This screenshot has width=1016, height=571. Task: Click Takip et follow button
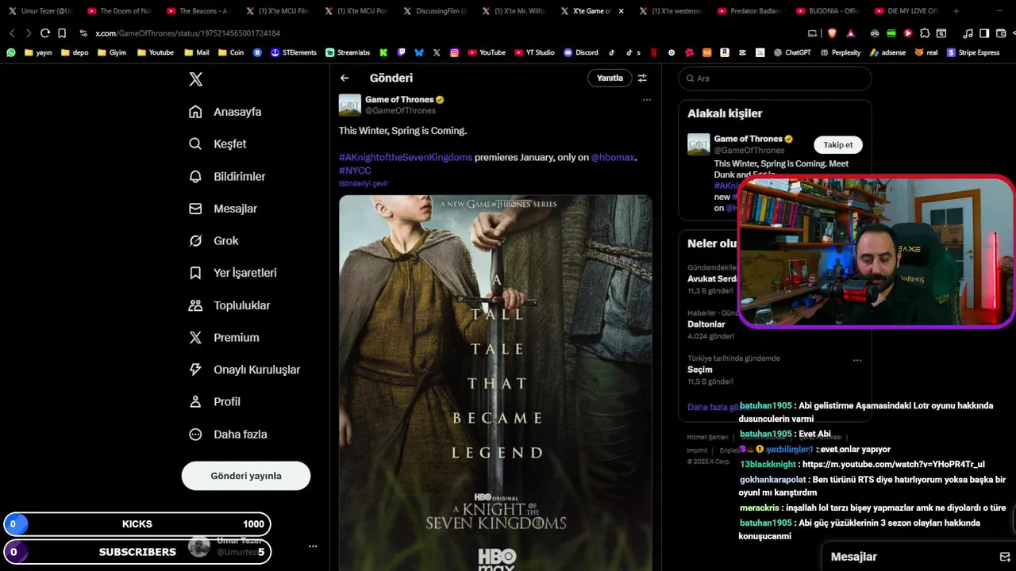[838, 145]
